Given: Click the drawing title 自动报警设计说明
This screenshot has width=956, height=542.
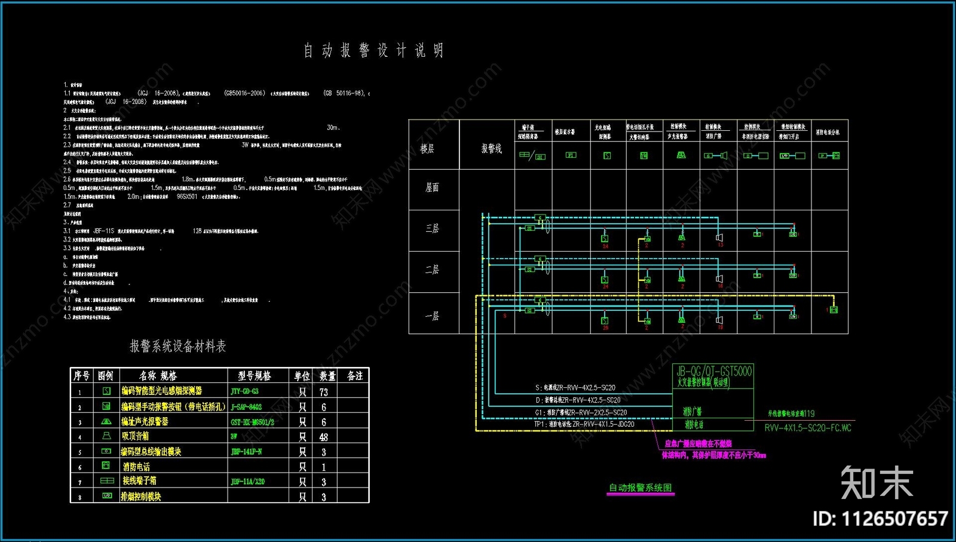Looking at the screenshot, I should click(x=373, y=50).
